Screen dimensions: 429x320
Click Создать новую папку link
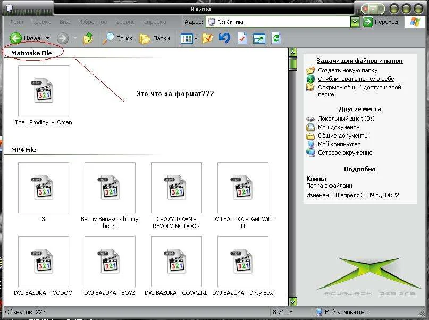(348, 70)
